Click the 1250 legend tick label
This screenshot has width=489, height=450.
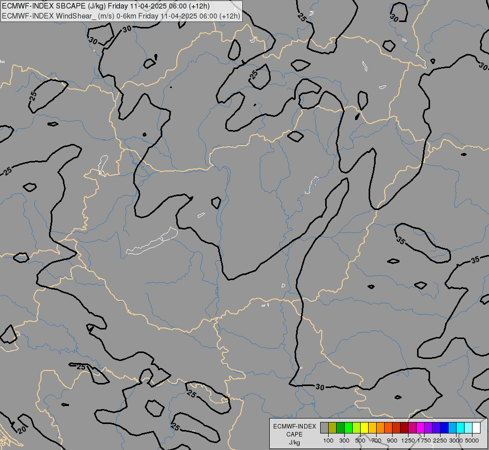(408, 440)
